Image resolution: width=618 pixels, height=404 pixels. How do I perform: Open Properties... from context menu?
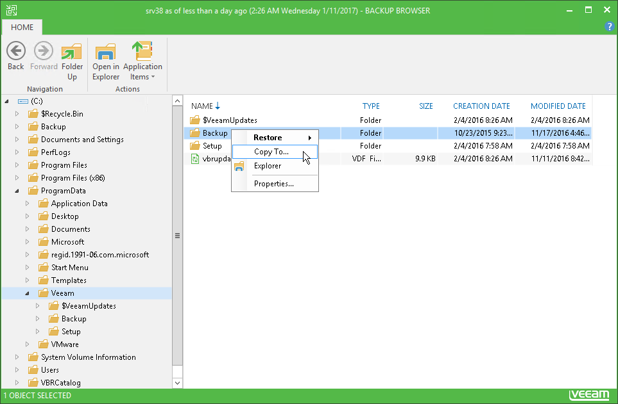275,184
